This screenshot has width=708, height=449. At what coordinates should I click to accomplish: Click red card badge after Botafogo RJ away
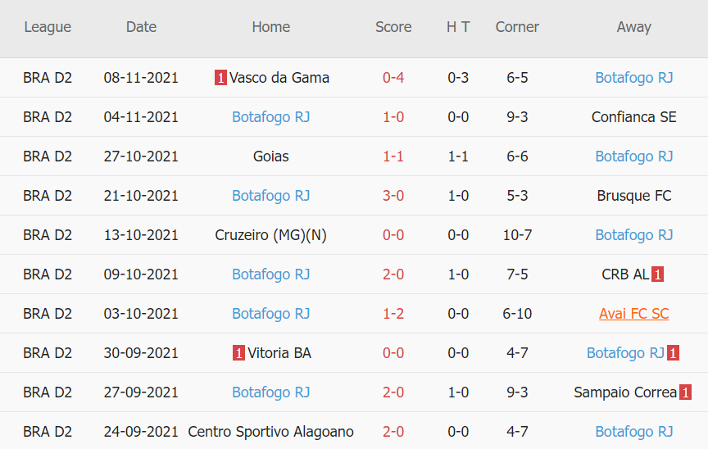pos(673,353)
